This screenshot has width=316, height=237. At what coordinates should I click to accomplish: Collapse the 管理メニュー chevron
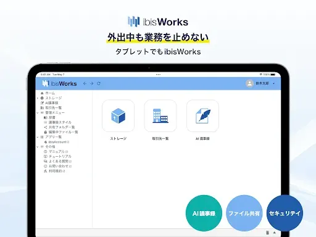(x=38, y=113)
